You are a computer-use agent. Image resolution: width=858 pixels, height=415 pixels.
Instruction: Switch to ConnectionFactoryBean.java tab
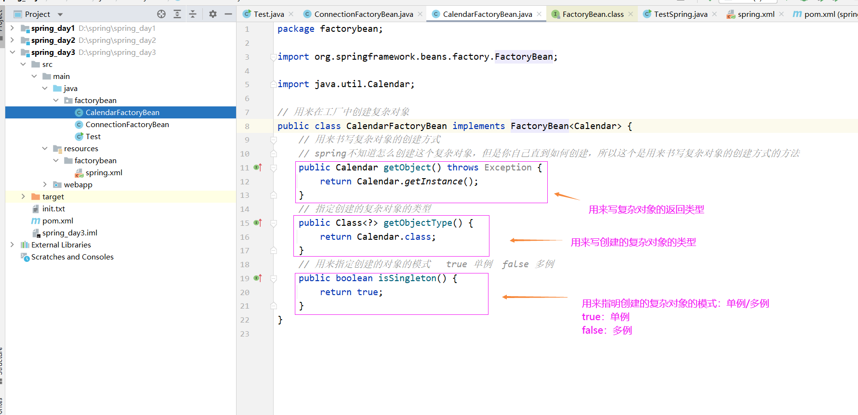pyautogui.click(x=364, y=14)
